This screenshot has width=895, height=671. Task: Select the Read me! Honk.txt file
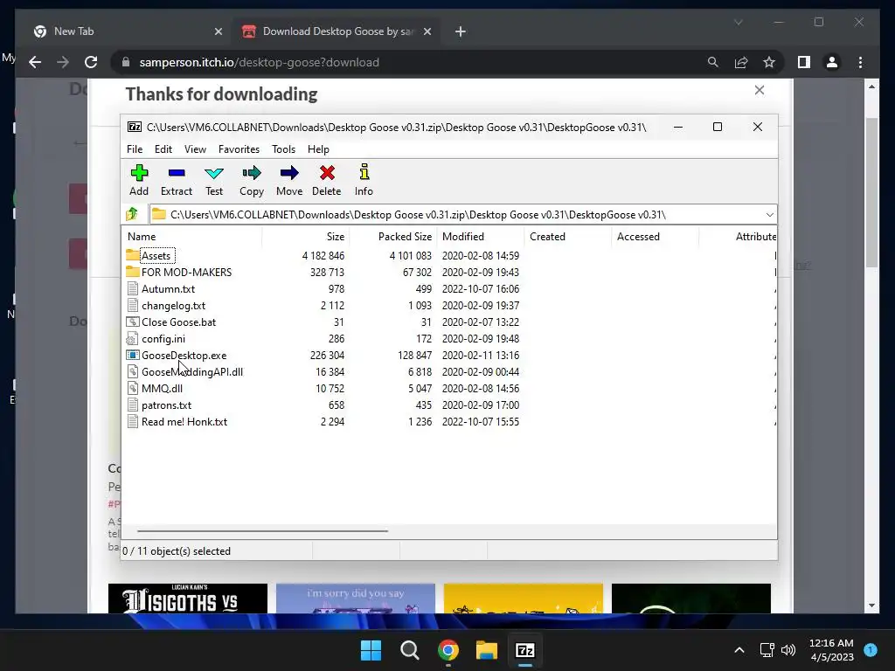(x=177, y=421)
